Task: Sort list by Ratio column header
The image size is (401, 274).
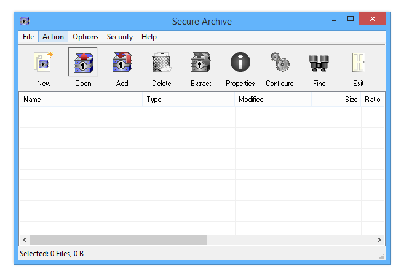Action: (x=373, y=100)
